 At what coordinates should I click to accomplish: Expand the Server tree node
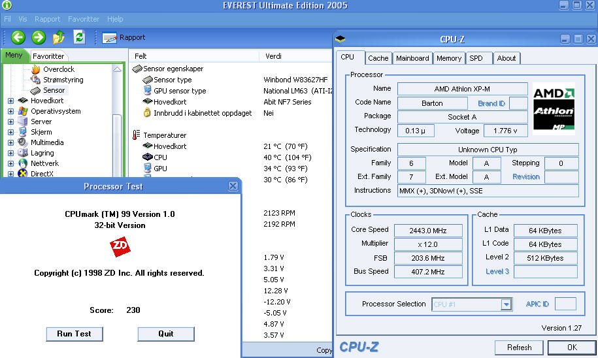tap(10, 122)
